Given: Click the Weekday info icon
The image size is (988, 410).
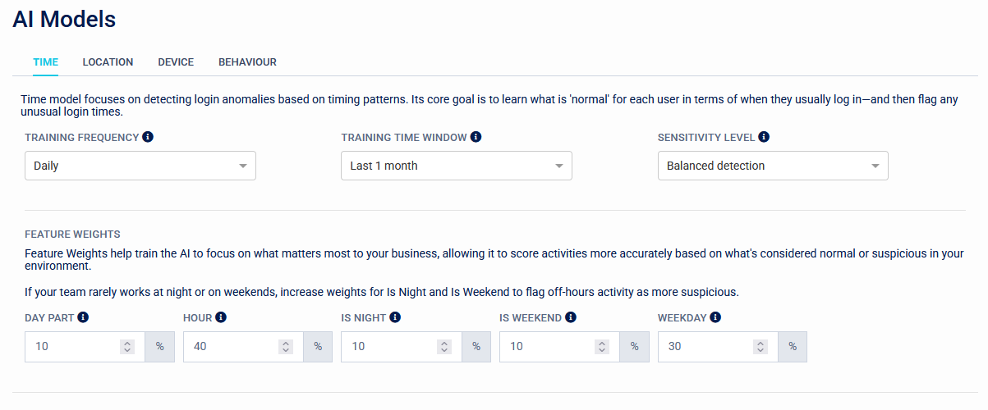Looking at the screenshot, I should 716,317.
